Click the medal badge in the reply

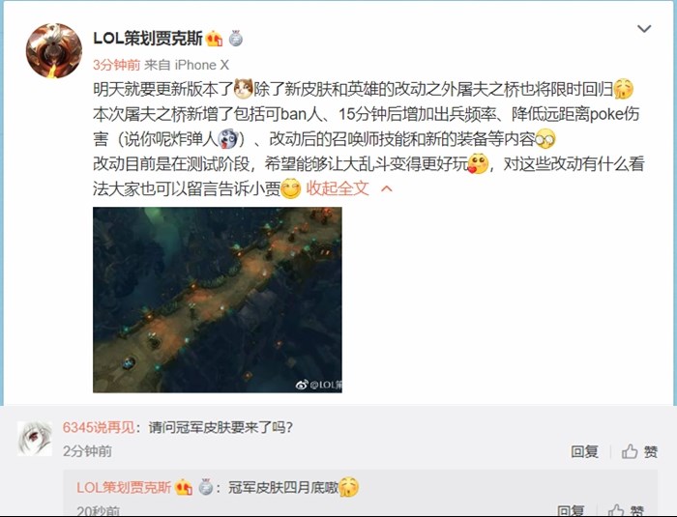[205, 487]
